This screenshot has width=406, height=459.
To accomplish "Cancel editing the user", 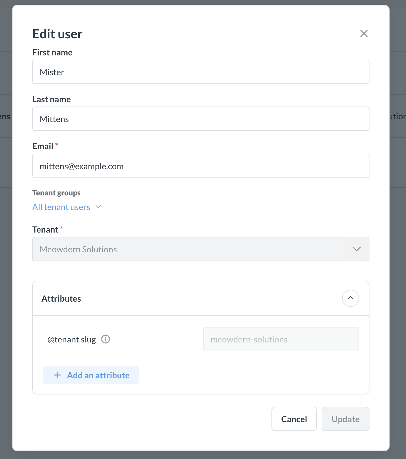I will pyautogui.click(x=294, y=419).
